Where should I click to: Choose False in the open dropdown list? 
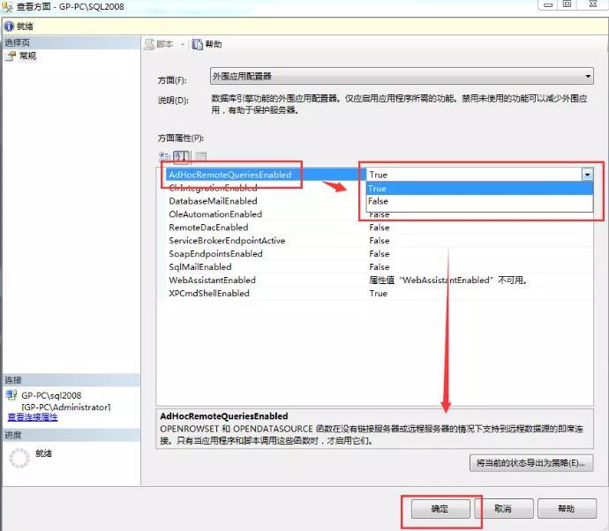pyautogui.click(x=479, y=201)
